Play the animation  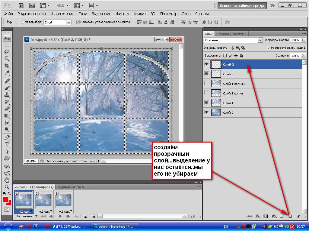pyautogui.click(x=60, y=216)
